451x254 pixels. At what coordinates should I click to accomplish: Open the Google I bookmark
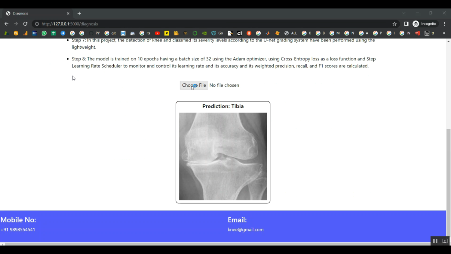click(391, 33)
